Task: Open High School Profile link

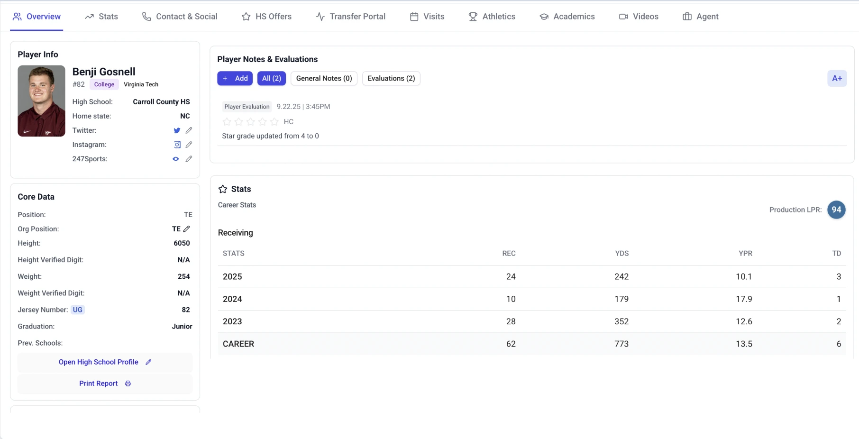Action: point(99,362)
